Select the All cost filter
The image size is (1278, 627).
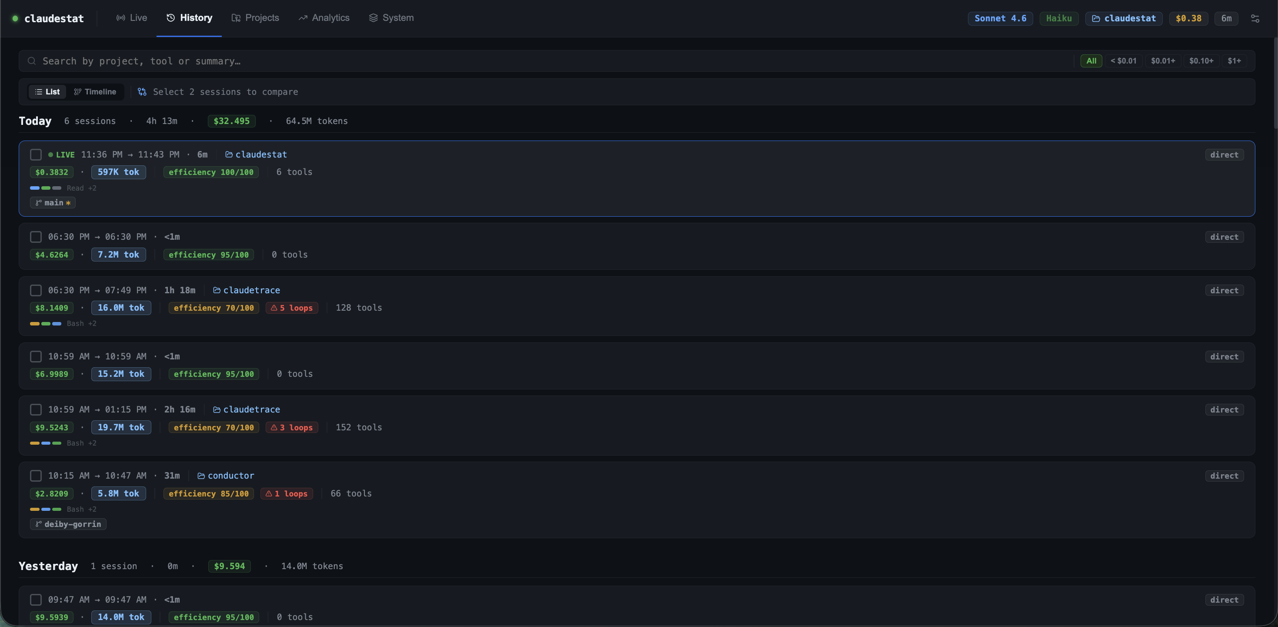1091,61
